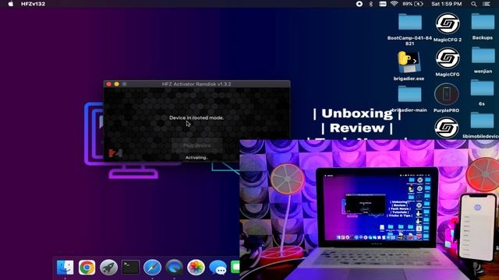Click the clock showing Sat 1:59 PM
This screenshot has width=499, height=280.
point(447,4)
